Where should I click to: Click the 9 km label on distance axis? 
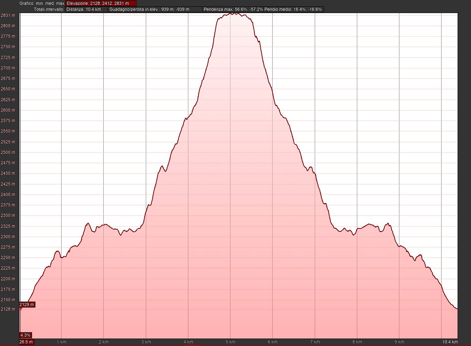399,342
